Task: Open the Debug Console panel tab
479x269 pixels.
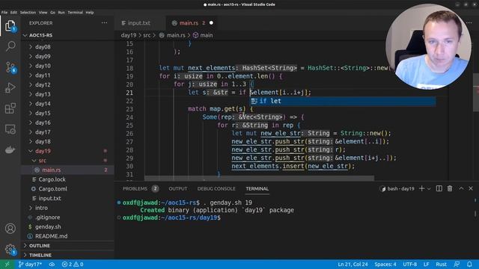Action: 216,189
